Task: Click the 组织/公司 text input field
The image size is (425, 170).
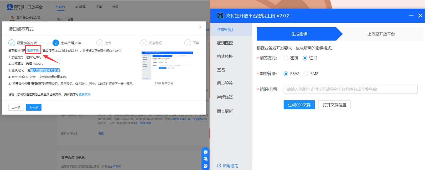Action: coord(350,89)
